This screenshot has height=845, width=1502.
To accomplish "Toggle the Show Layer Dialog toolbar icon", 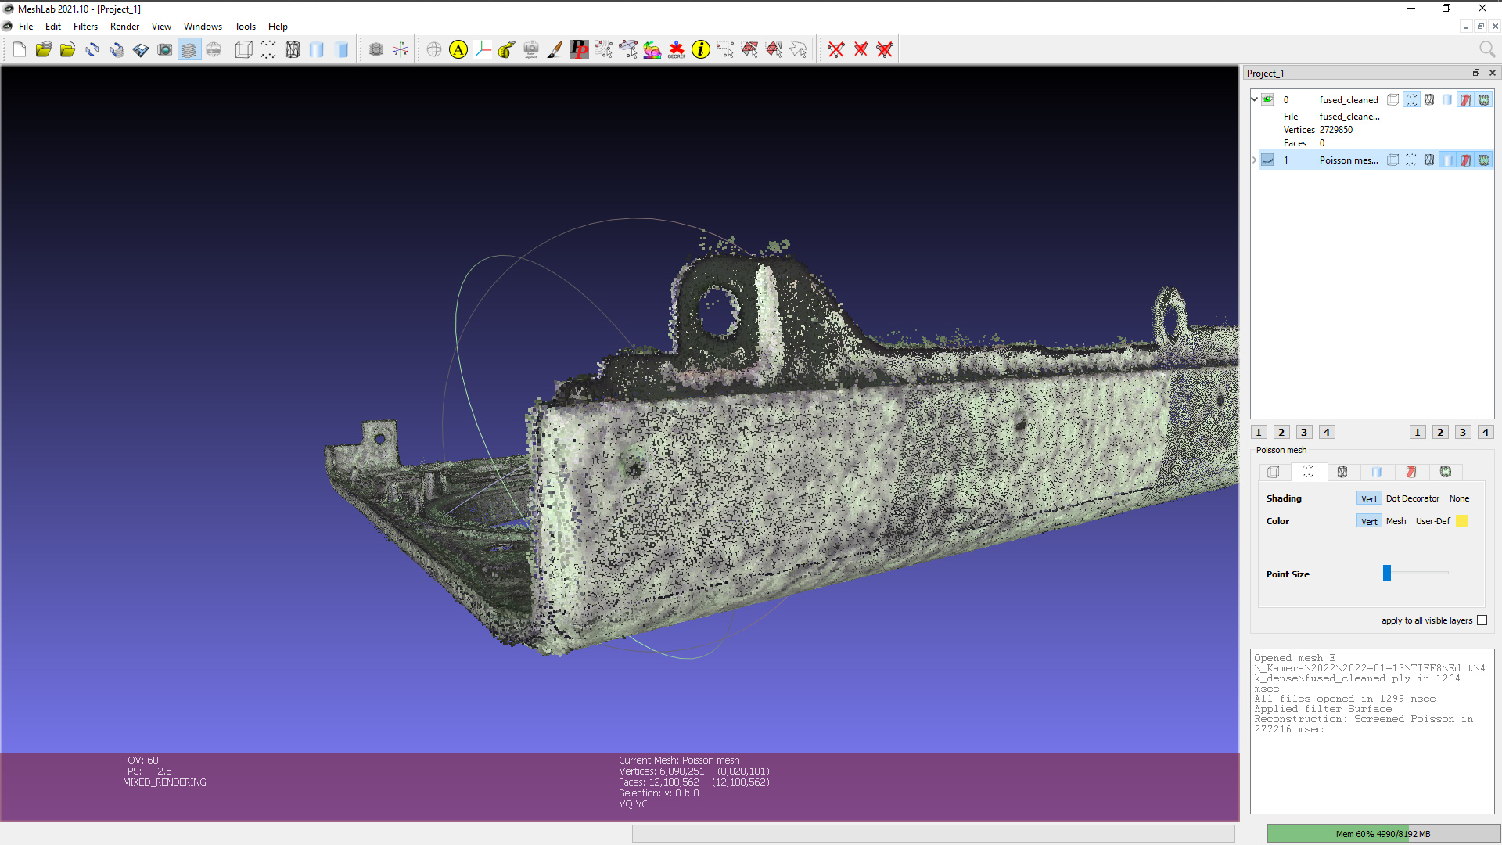I will tap(189, 50).
